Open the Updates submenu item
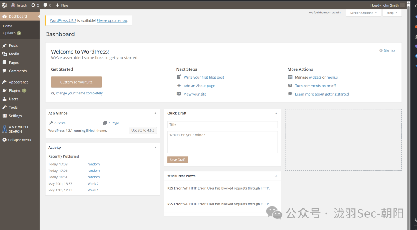 tap(9, 33)
